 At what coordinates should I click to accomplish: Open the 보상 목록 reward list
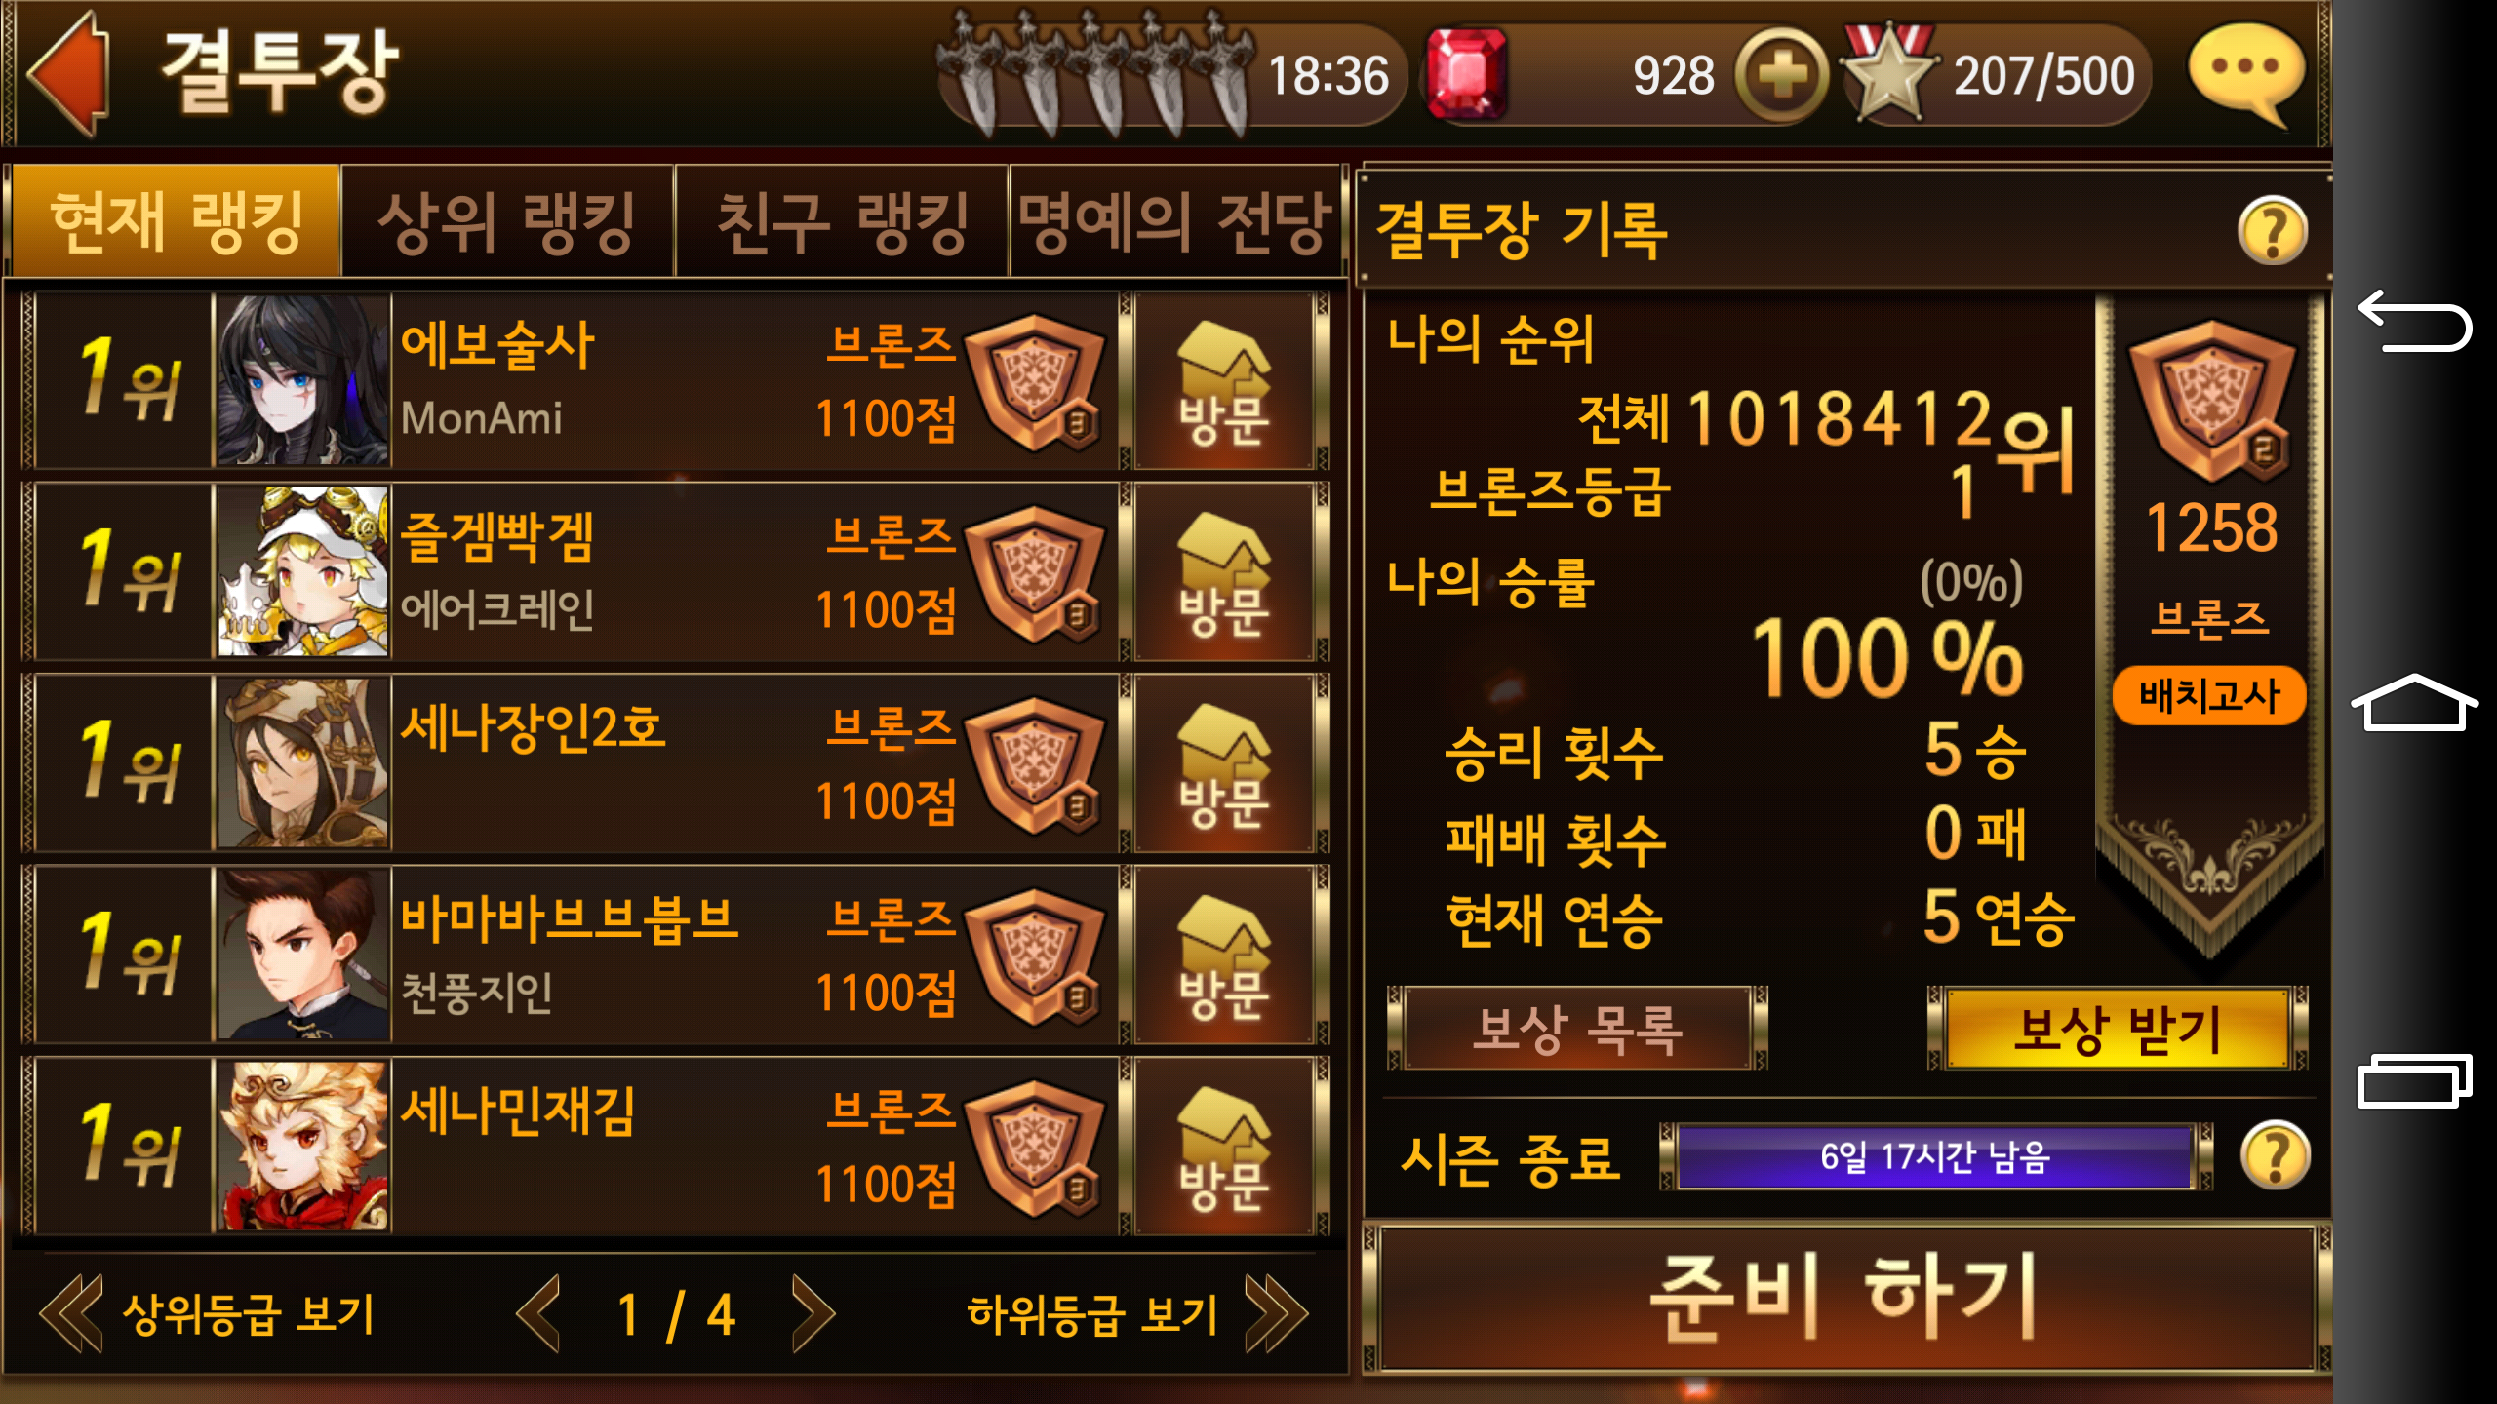[x=1577, y=1029]
